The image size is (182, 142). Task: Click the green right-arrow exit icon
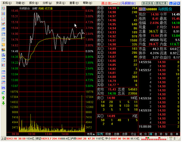[x=3, y=93]
